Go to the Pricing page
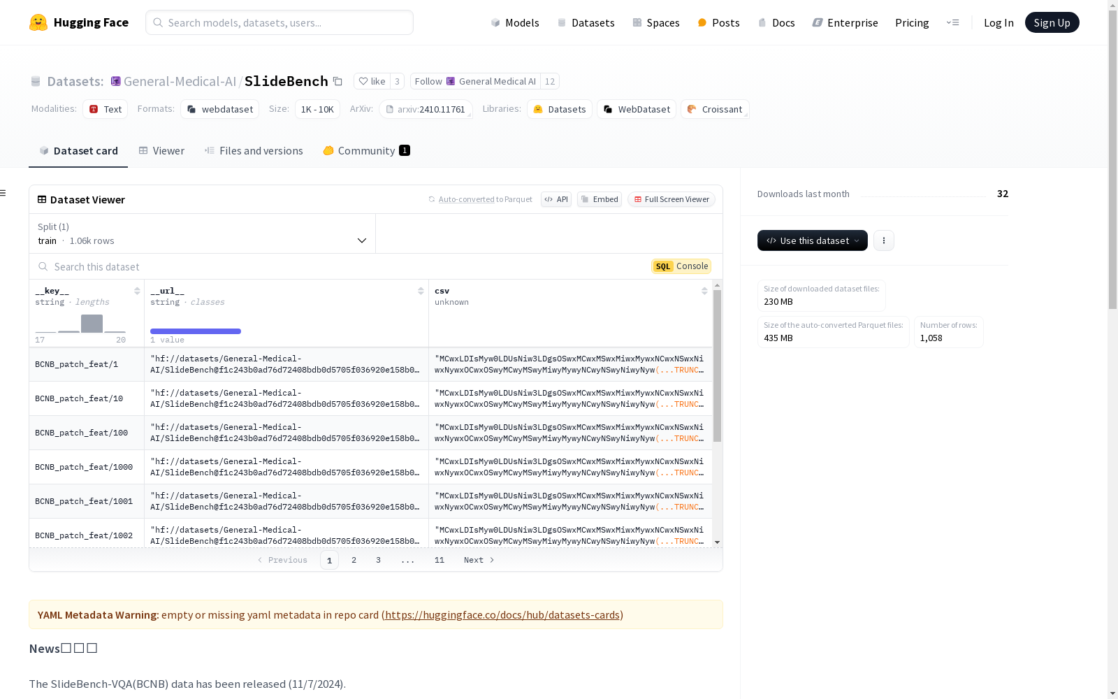 (912, 22)
